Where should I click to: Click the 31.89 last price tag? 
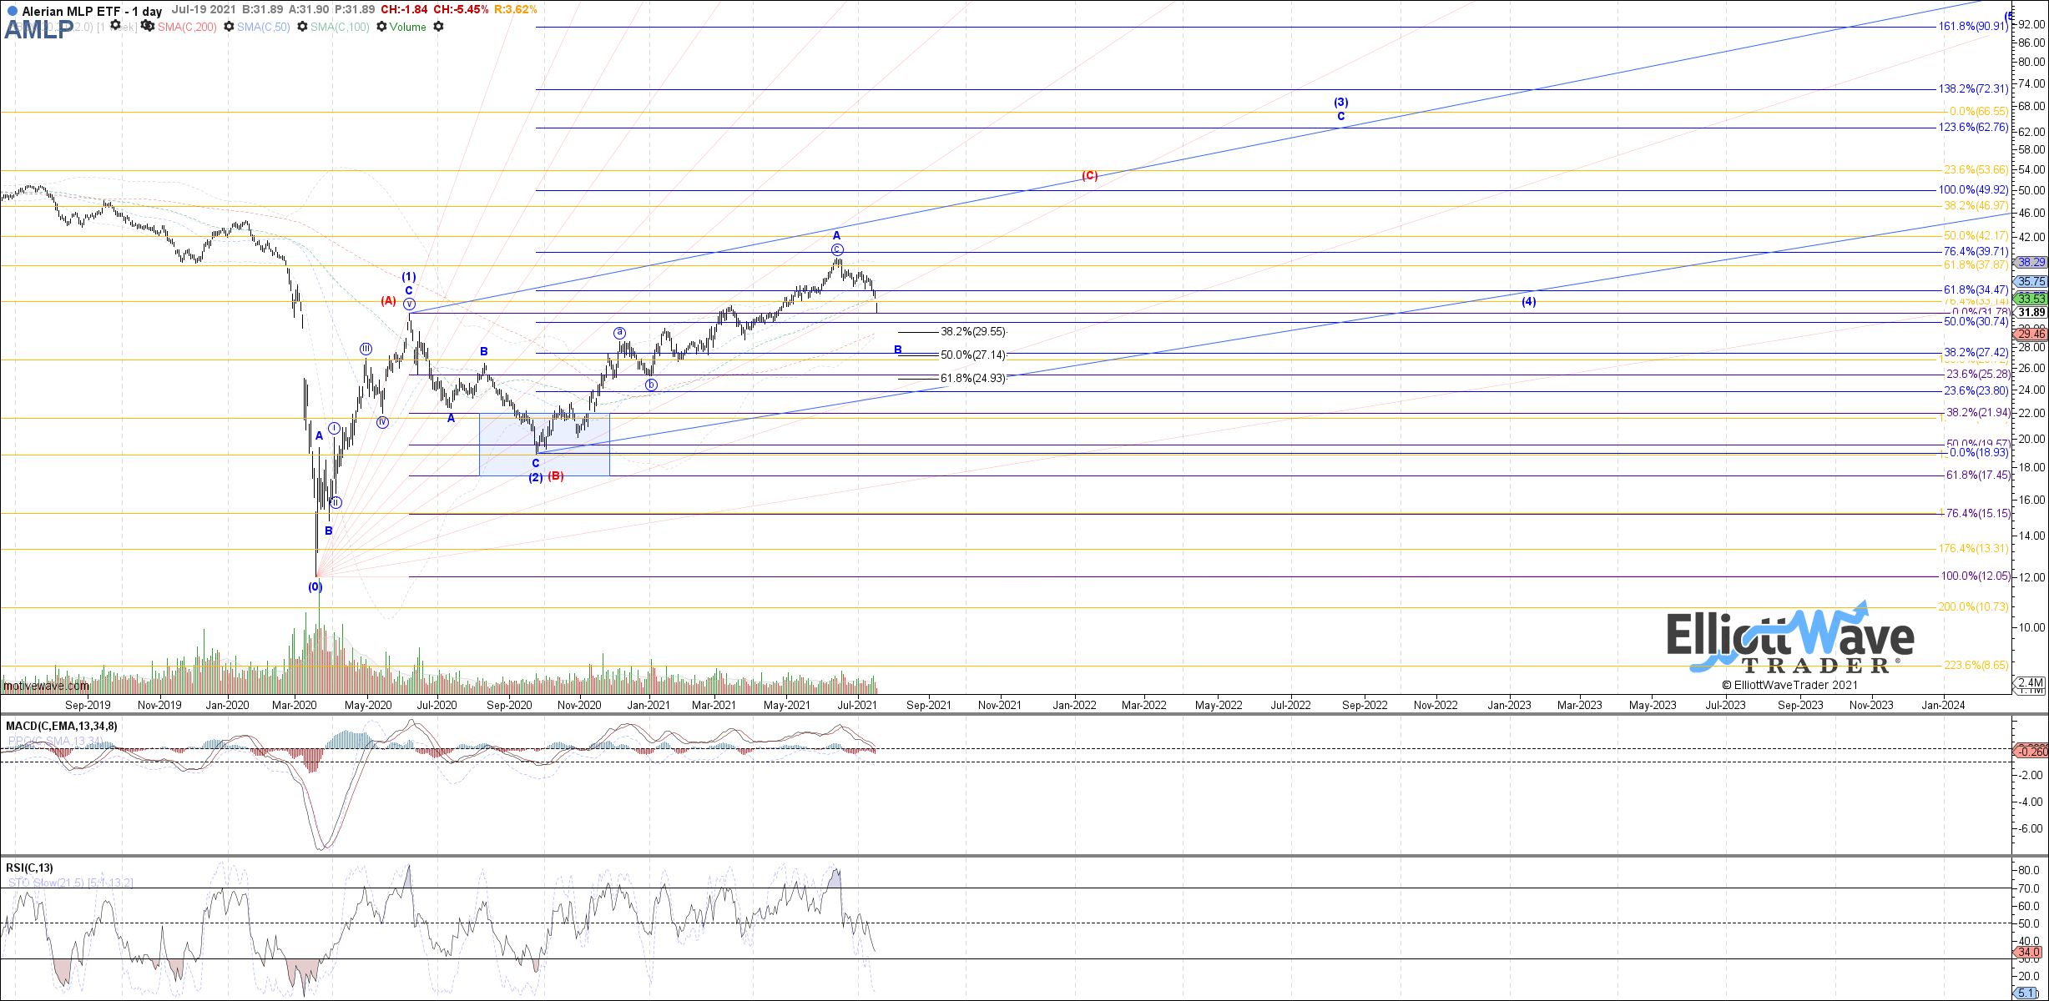click(2031, 313)
